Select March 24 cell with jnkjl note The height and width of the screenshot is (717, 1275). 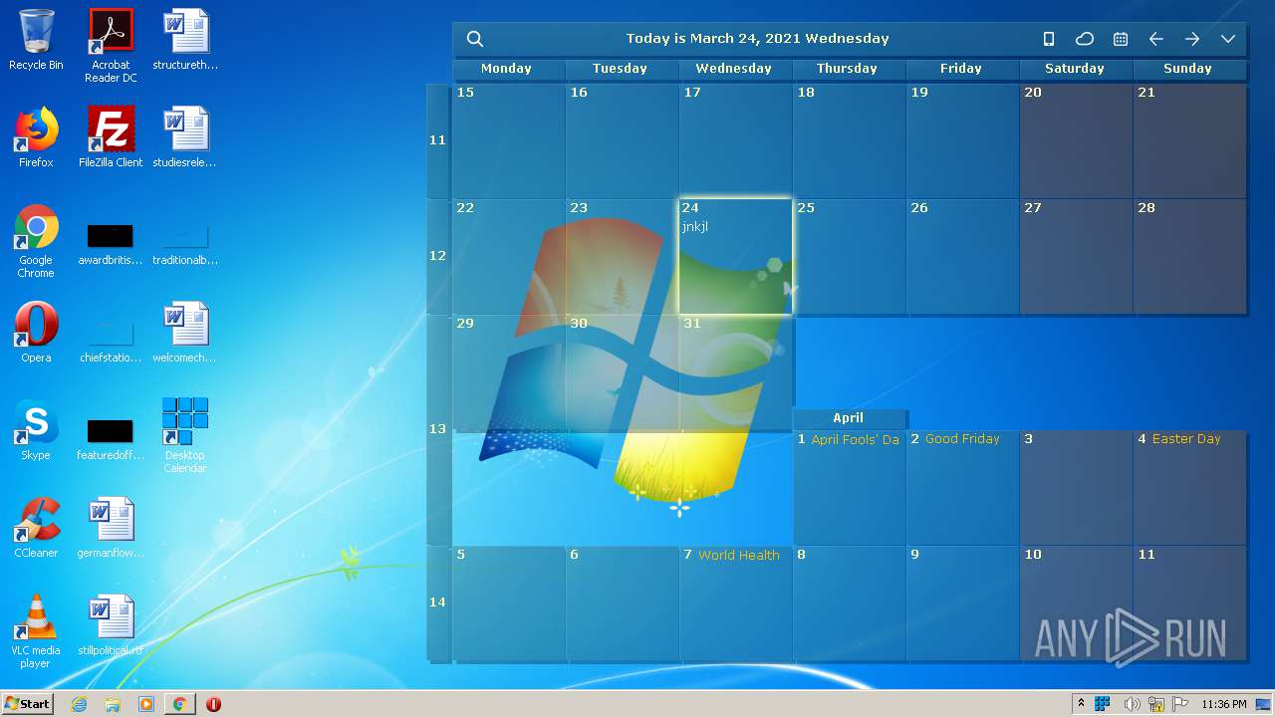[x=735, y=257]
